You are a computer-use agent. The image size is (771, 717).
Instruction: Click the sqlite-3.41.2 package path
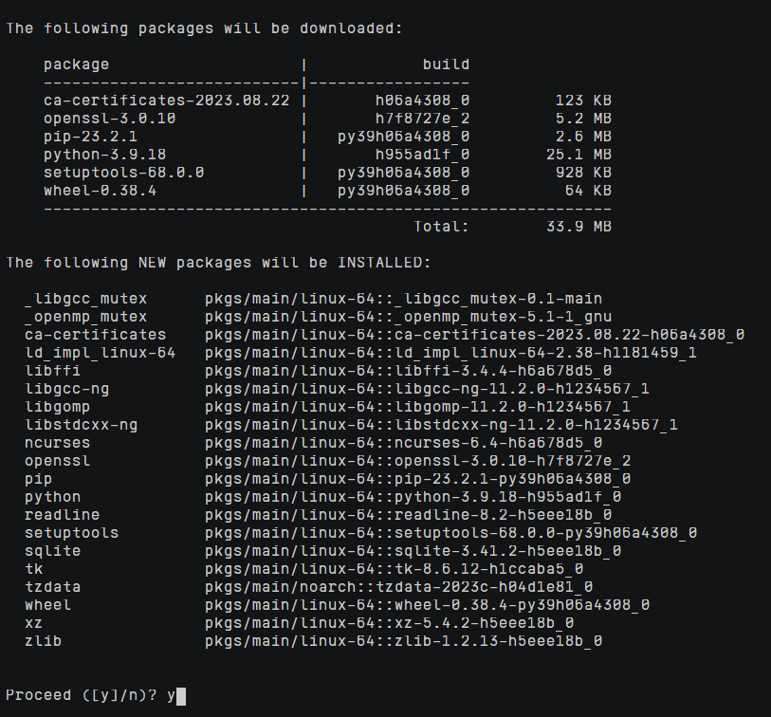point(413,551)
